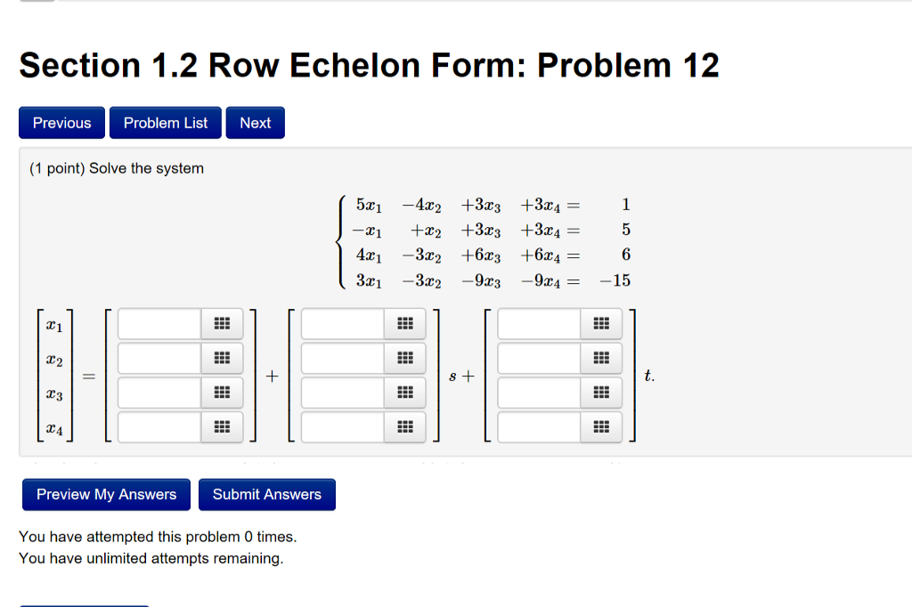Viewport: 912px width, 607px height.
Task: Open equation editor icon for x1 t-vector entry
Action: point(601,323)
